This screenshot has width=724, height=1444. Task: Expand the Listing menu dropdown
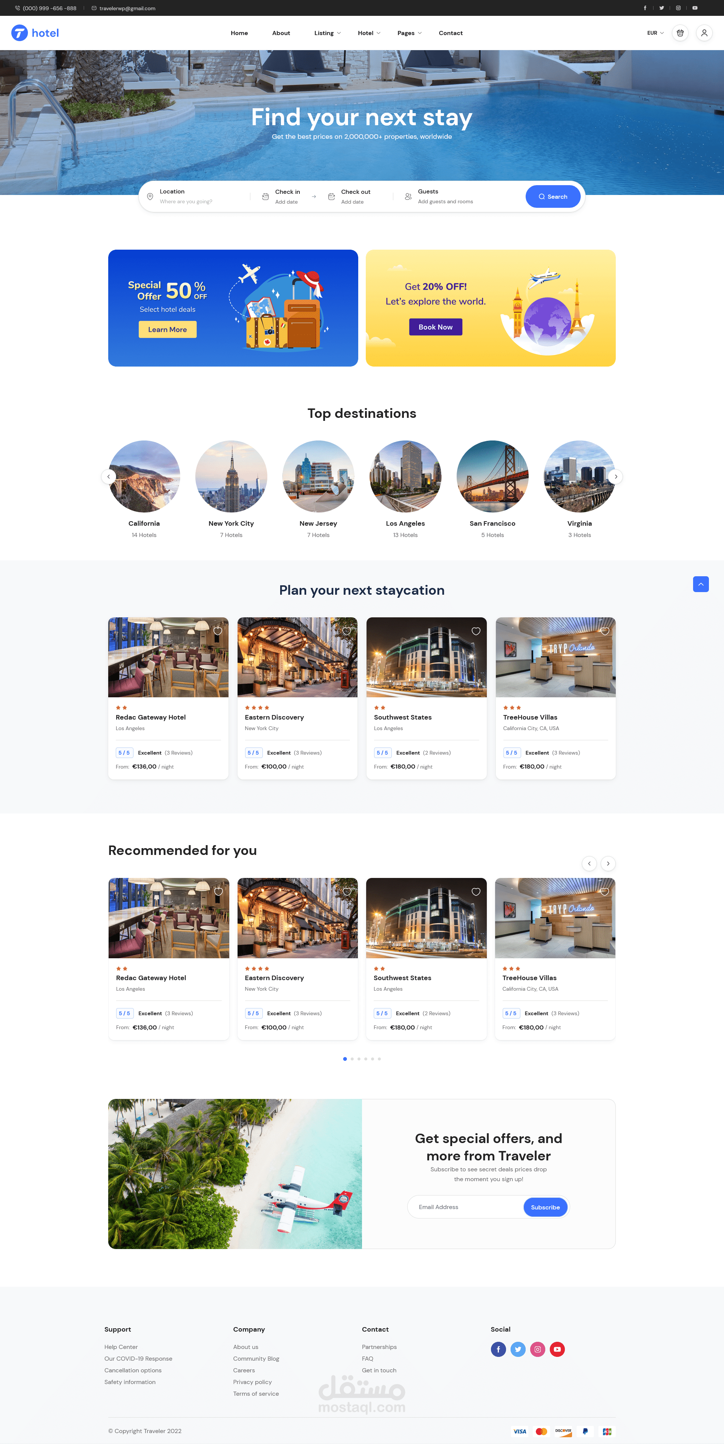point(327,33)
